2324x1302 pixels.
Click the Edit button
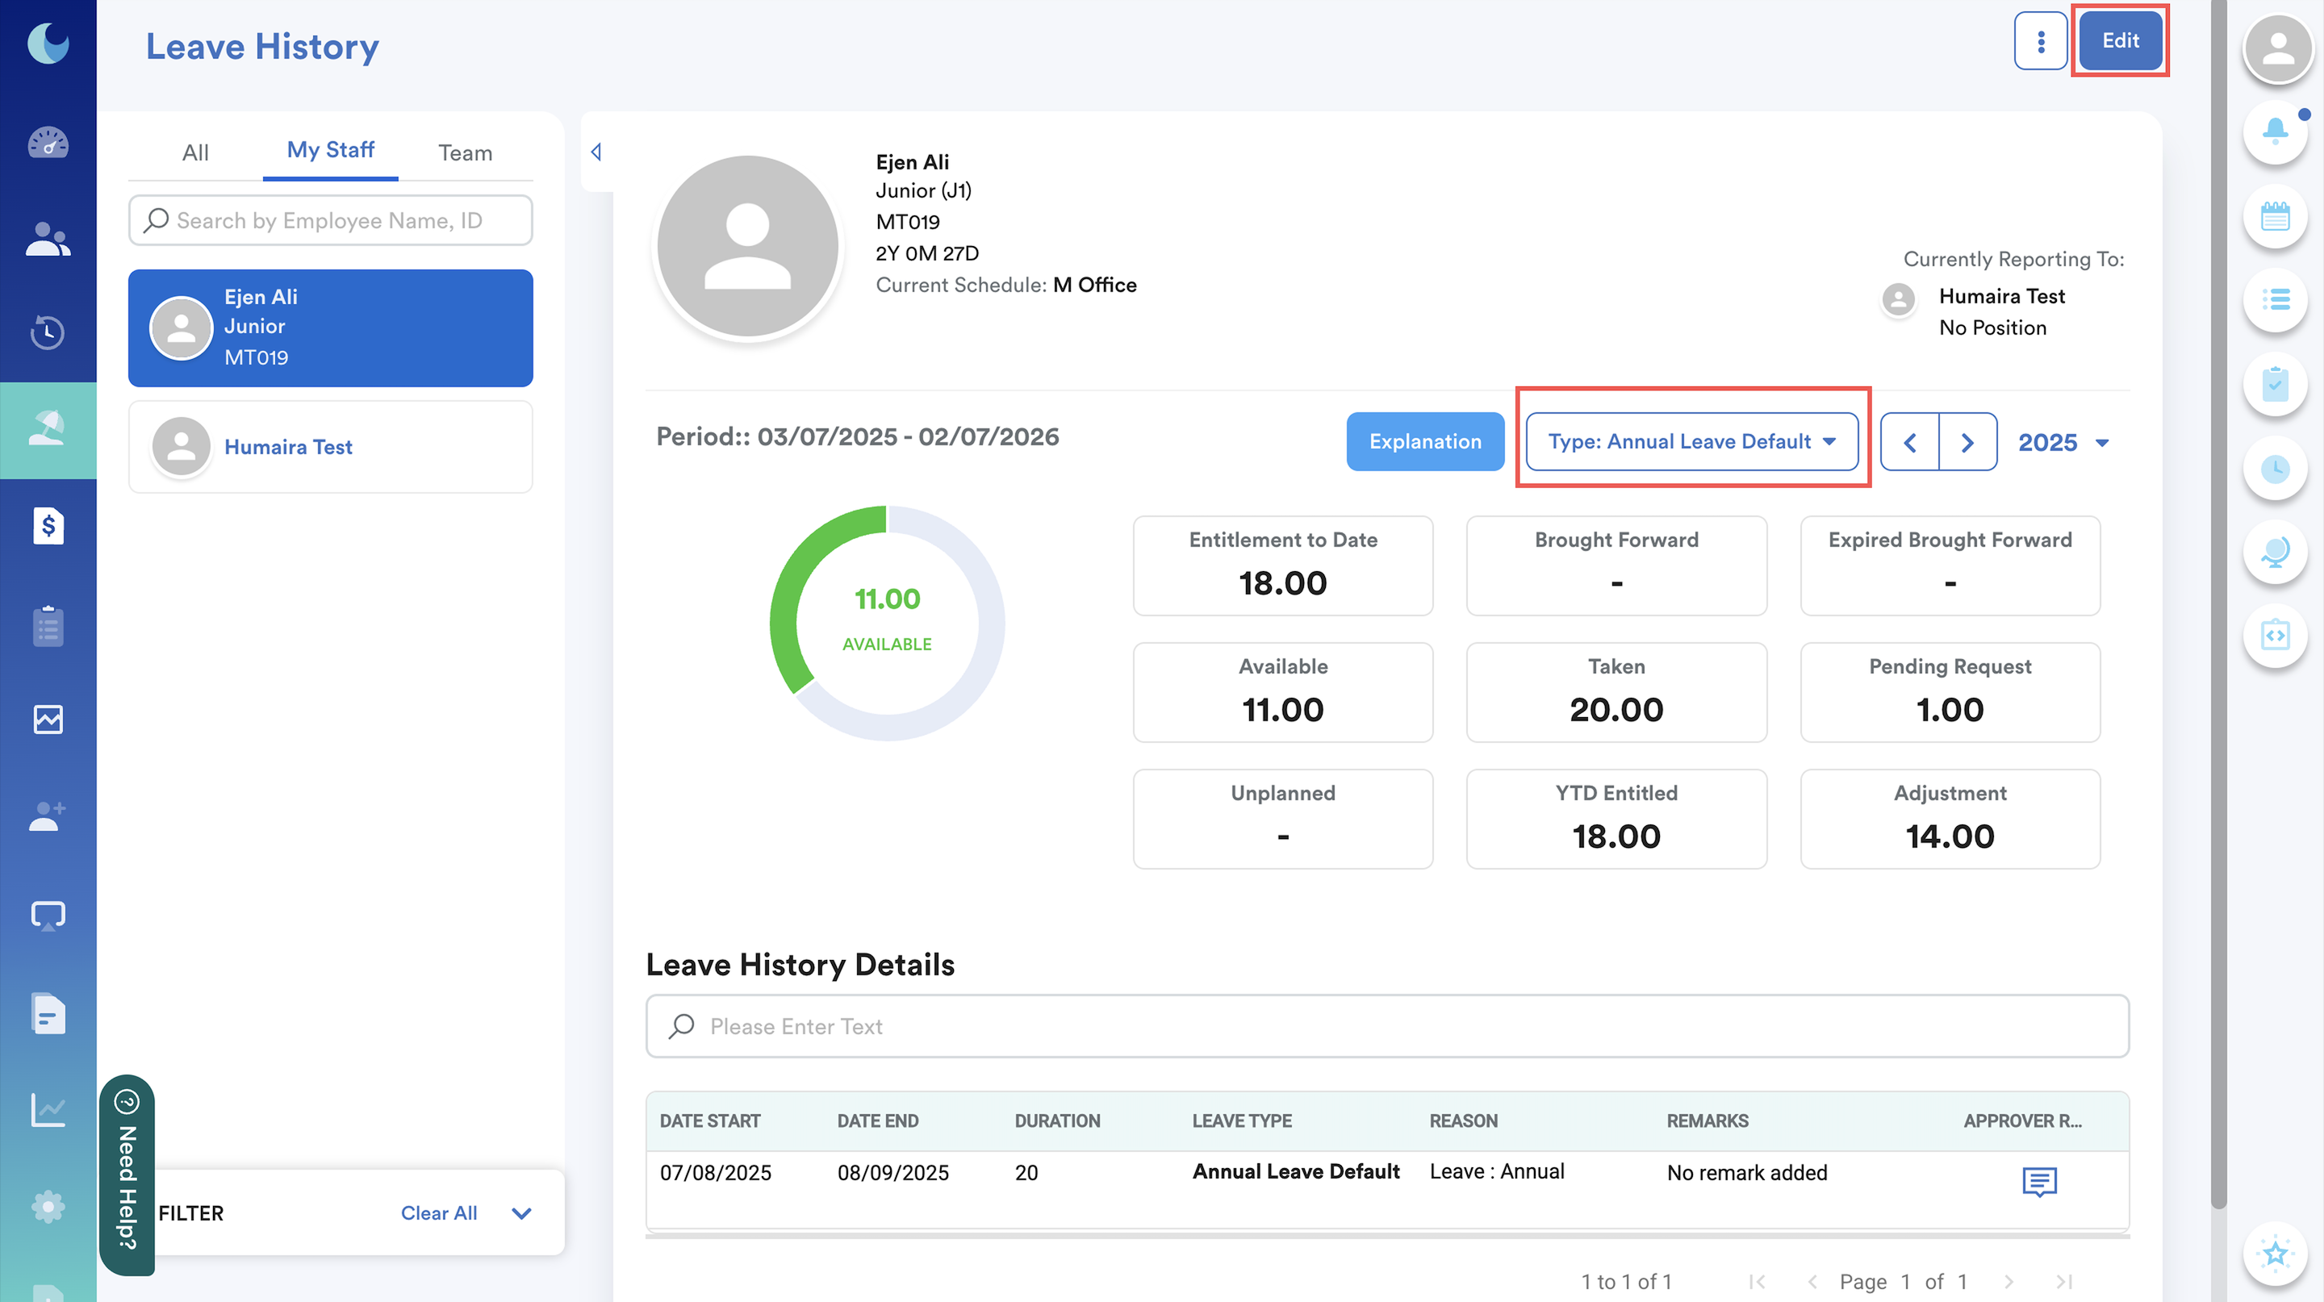point(2119,41)
